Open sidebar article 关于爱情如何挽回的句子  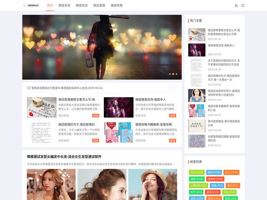224,63
